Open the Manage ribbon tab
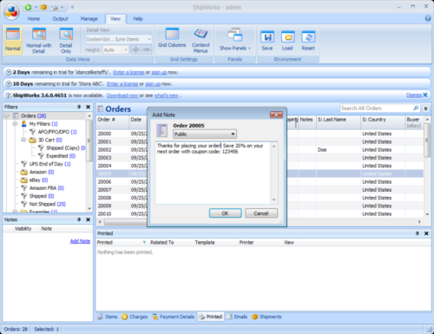The width and height of the screenshot is (434, 334). click(x=89, y=19)
